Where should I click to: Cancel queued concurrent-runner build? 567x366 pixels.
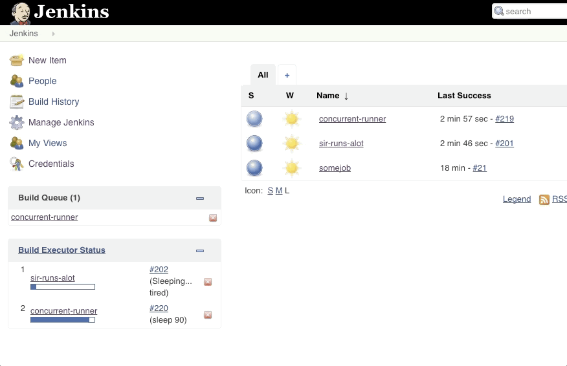click(213, 218)
